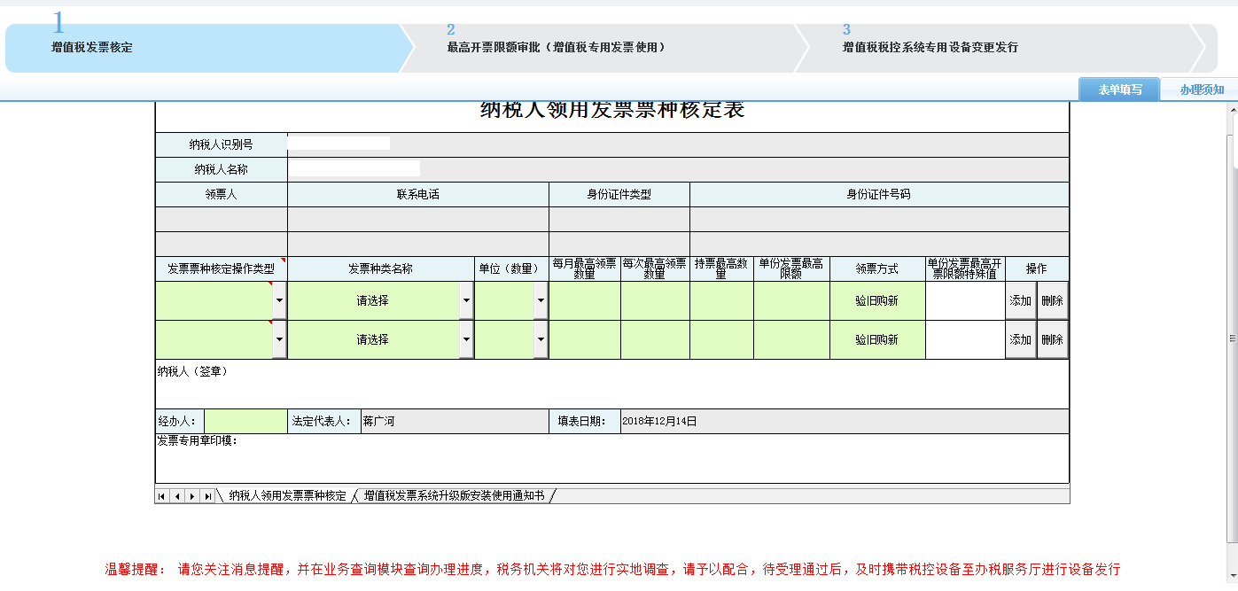Open second row 发票票种核定操作类型 dropdown
The image size is (1238, 591).
pos(279,340)
